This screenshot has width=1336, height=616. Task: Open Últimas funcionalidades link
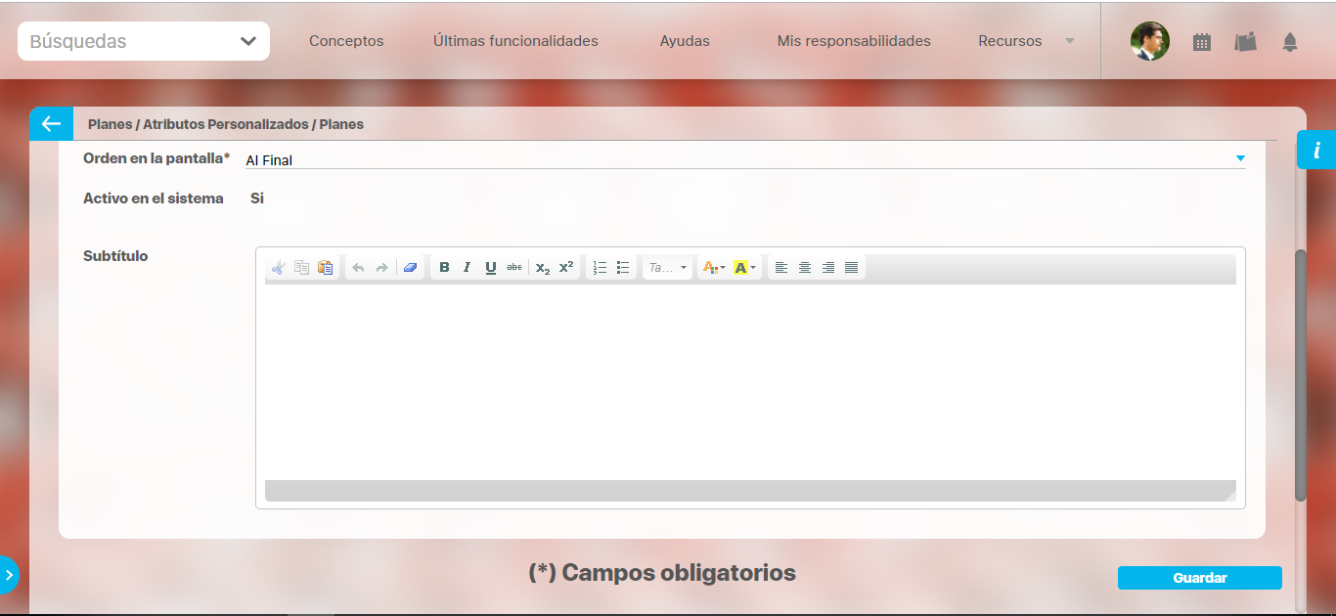point(515,41)
